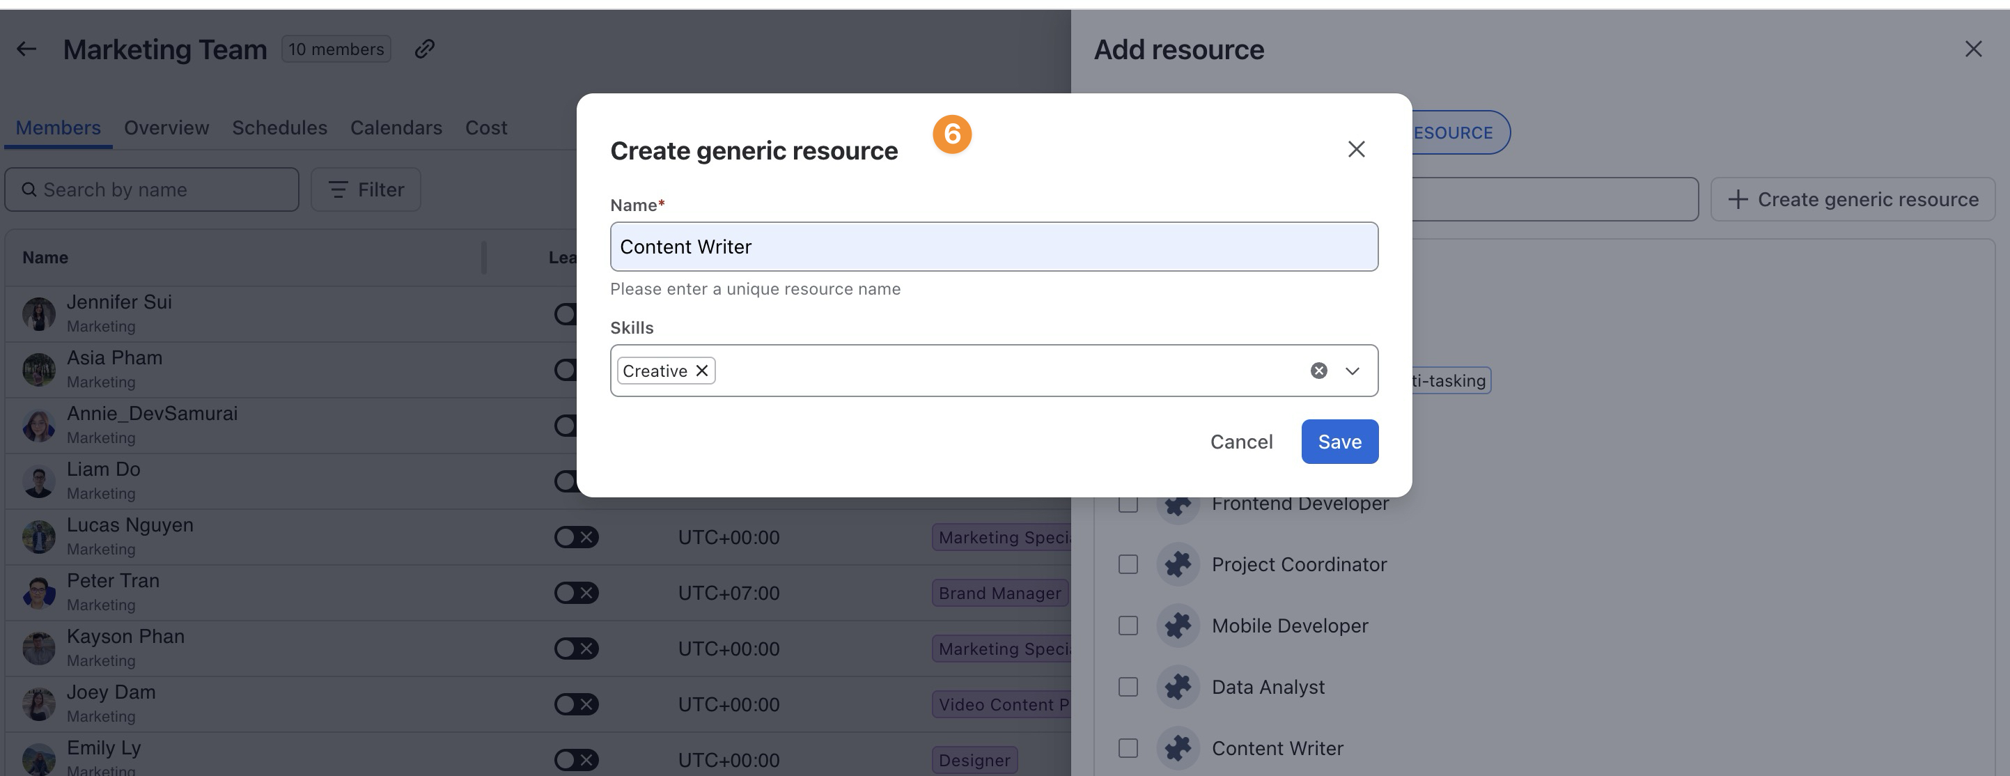Click the Name column header

[45, 258]
